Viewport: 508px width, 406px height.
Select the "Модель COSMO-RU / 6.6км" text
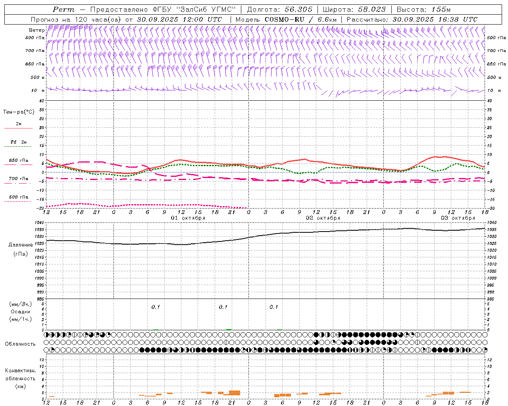[286, 19]
